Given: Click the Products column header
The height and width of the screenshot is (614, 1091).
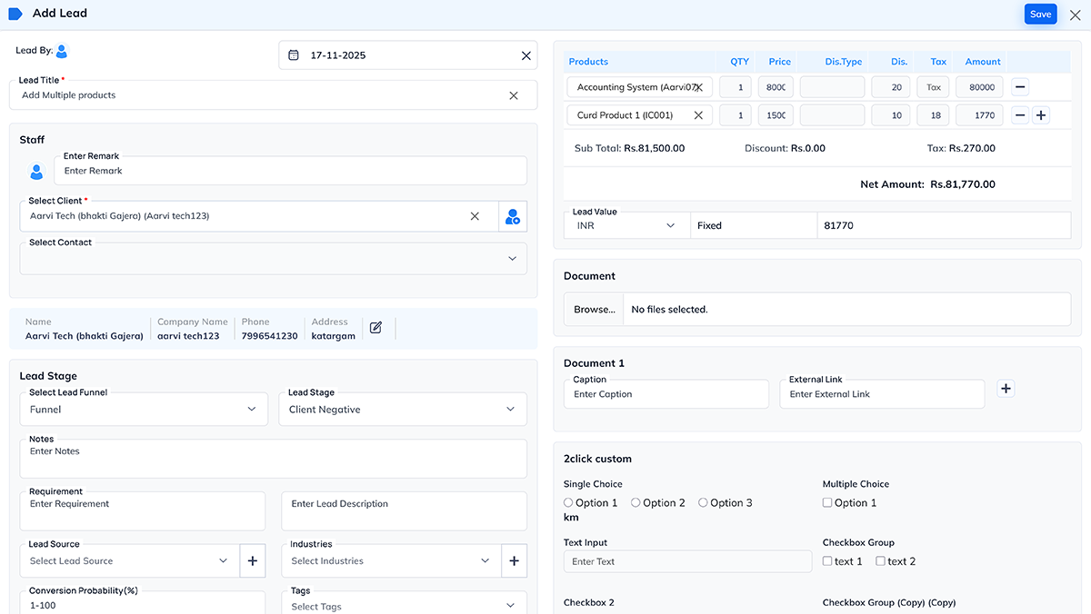Looking at the screenshot, I should click(x=588, y=61).
